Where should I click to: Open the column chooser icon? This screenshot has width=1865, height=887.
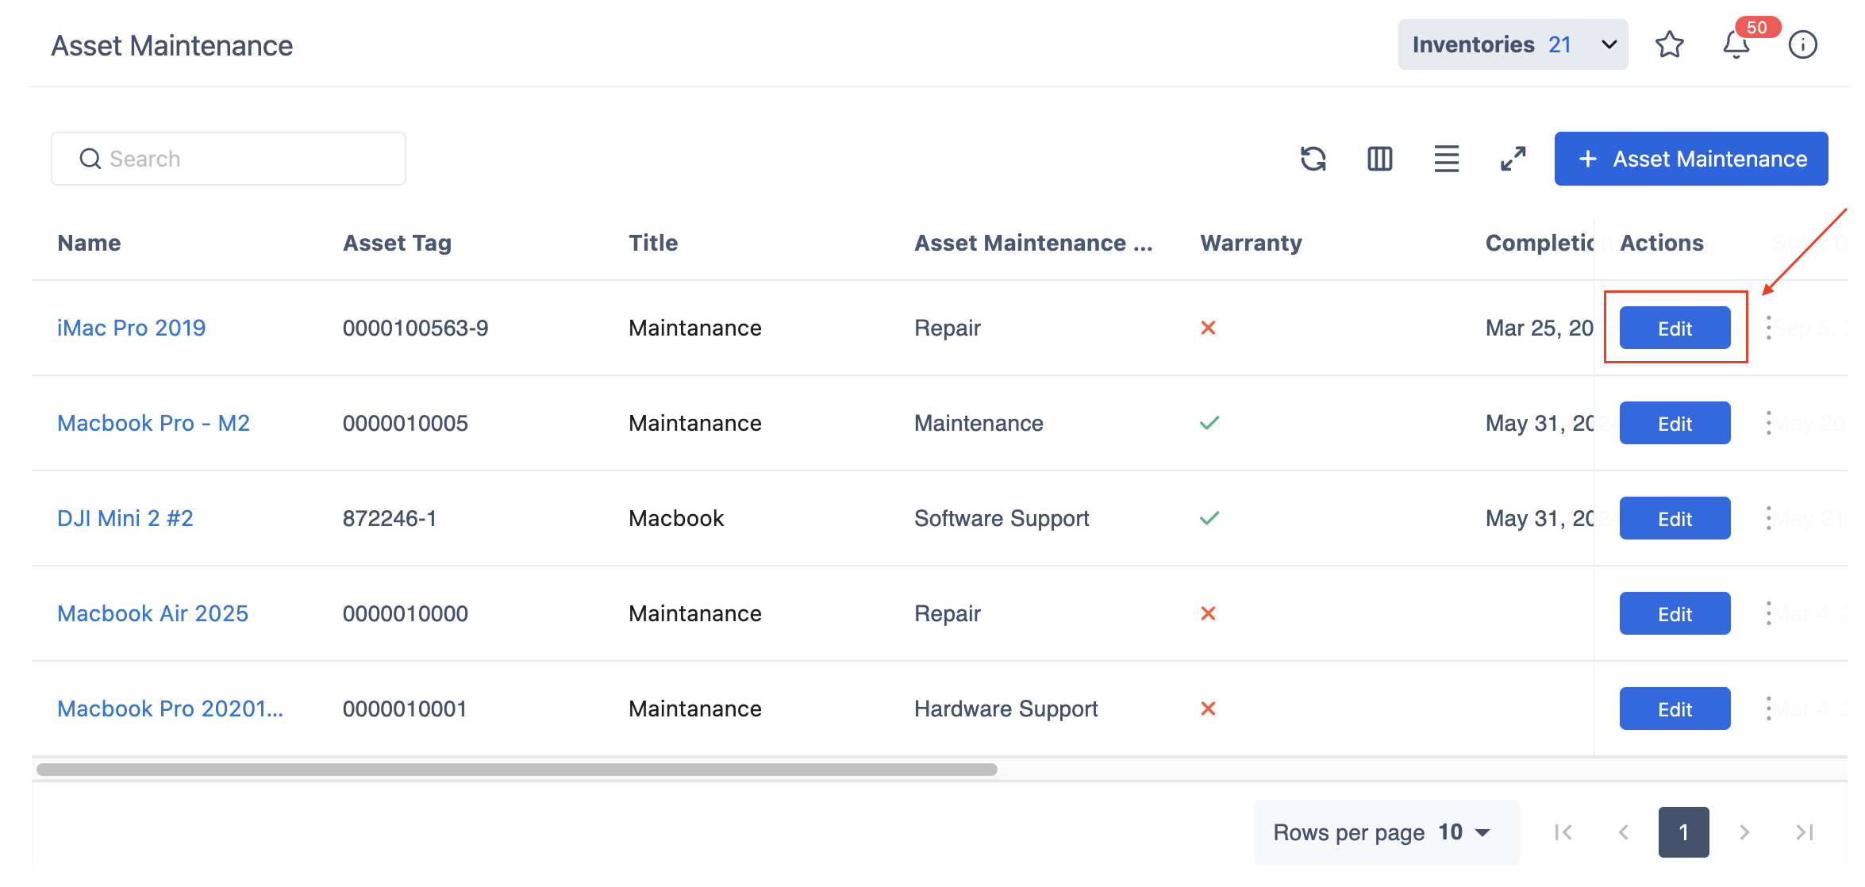pyautogui.click(x=1380, y=159)
